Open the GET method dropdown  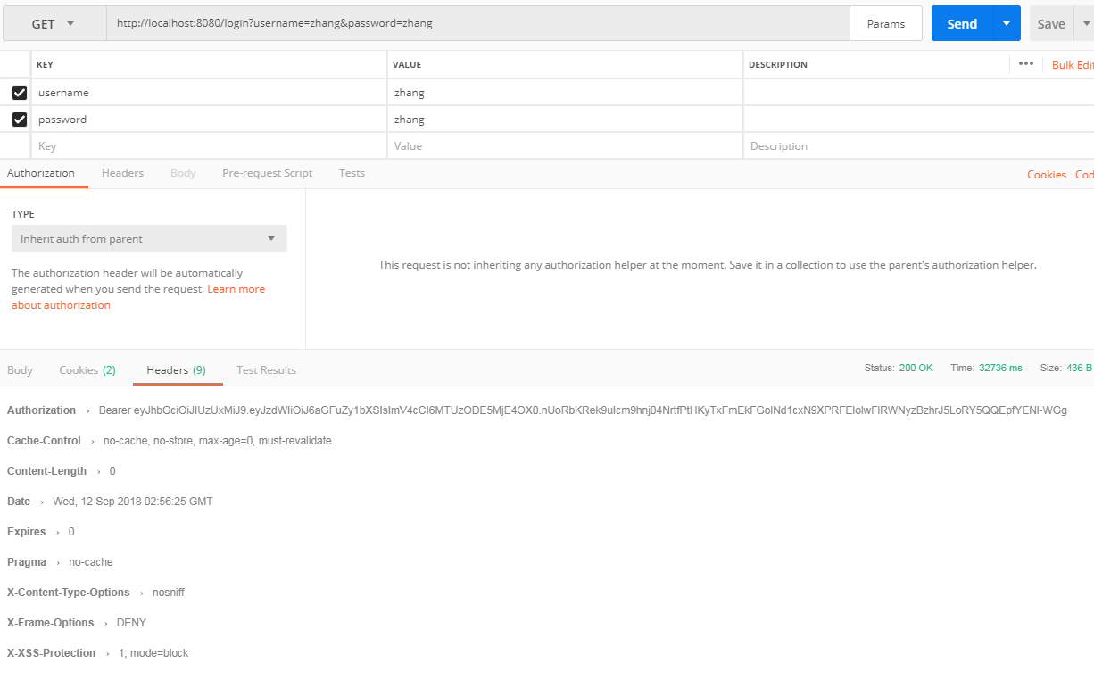pos(54,24)
